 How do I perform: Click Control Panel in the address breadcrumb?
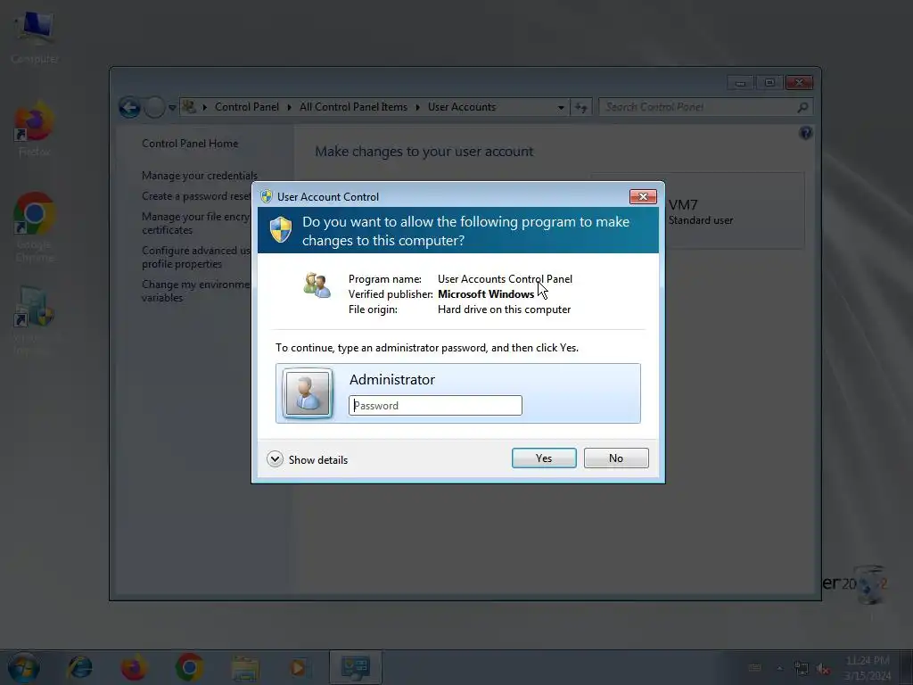click(247, 107)
